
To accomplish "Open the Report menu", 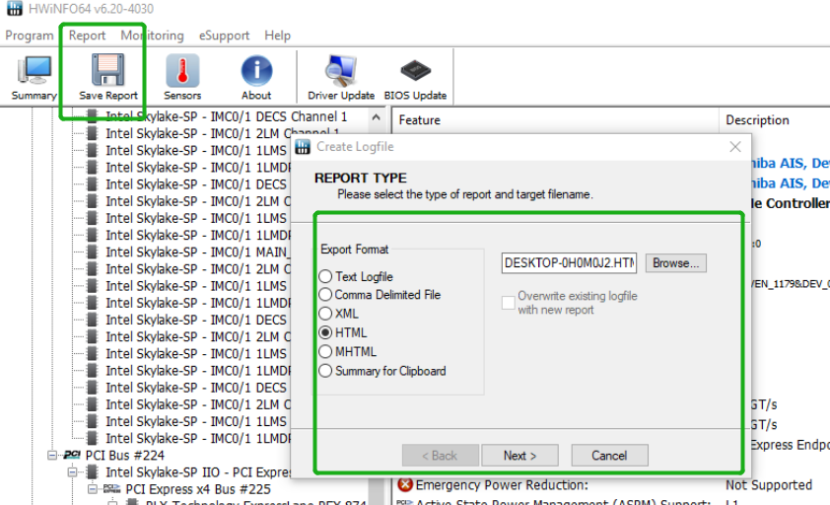I will click(87, 36).
